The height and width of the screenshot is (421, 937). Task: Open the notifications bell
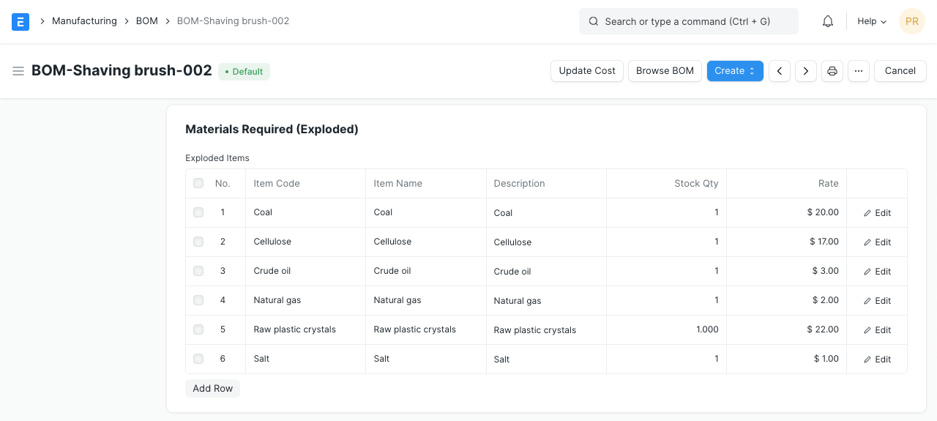click(x=828, y=21)
